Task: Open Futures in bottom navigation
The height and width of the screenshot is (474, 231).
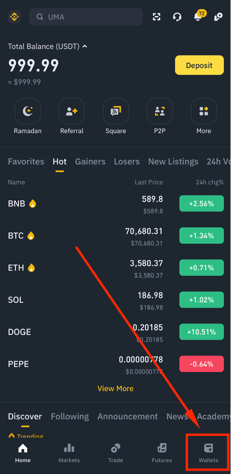Action: click(x=162, y=453)
